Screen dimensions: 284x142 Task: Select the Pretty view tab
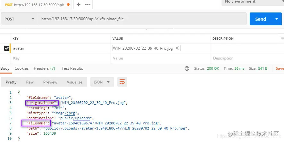pos(11,82)
